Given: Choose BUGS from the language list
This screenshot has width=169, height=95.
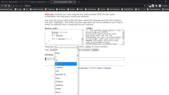Looking at the screenshot, I should 66,53.
